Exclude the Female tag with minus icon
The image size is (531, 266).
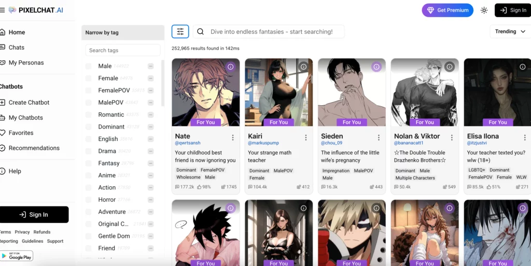coord(151,78)
